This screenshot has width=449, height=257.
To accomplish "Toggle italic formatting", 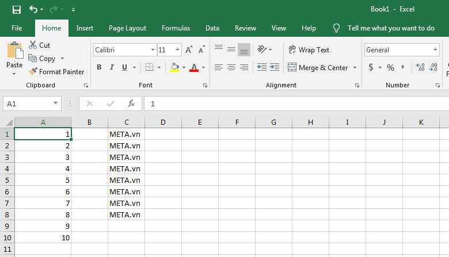I will (112, 67).
